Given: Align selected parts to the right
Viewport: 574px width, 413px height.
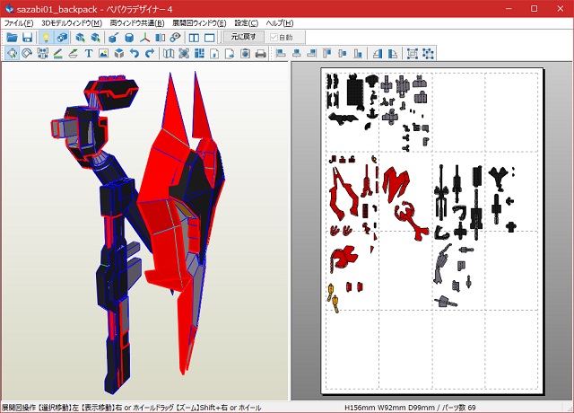Looking at the screenshot, I should click(x=312, y=54).
